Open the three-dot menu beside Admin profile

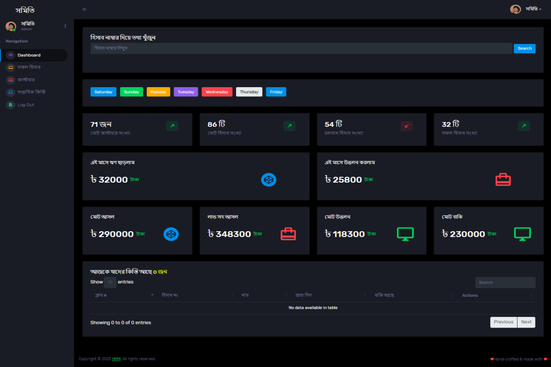(x=65, y=26)
